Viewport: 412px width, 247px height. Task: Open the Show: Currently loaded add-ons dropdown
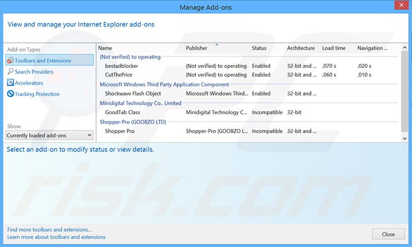50,135
